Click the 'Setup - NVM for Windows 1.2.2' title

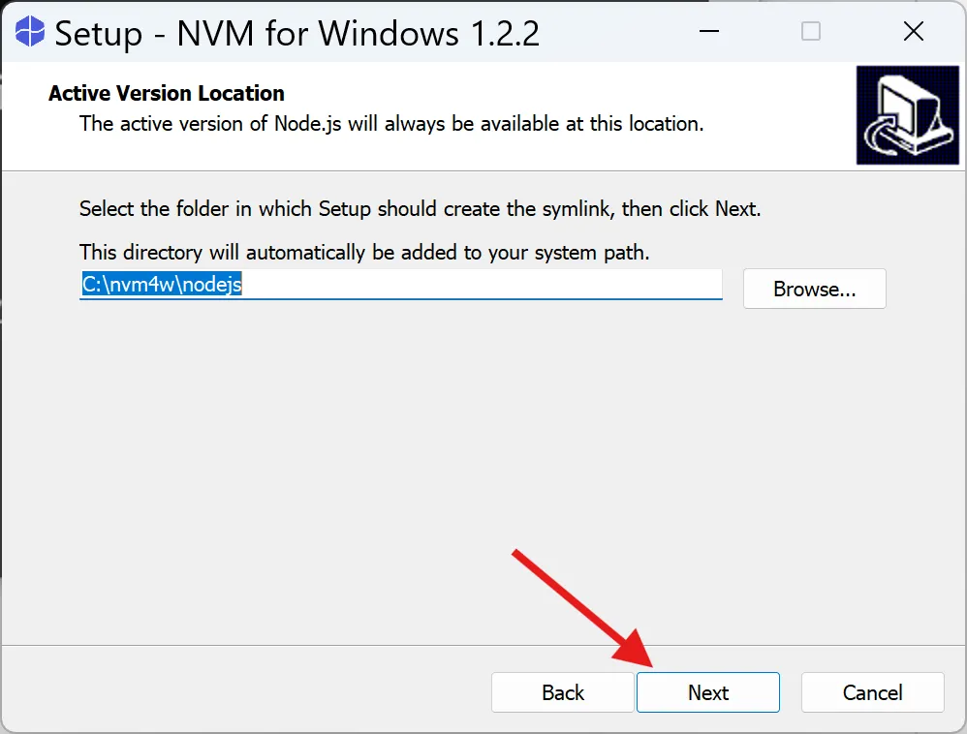point(296,33)
